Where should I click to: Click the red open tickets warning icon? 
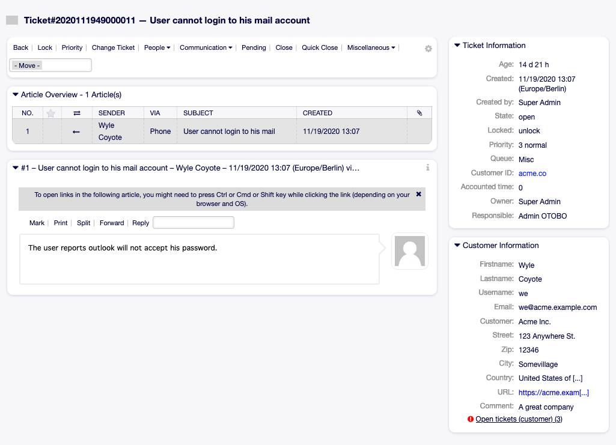(x=471, y=419)
